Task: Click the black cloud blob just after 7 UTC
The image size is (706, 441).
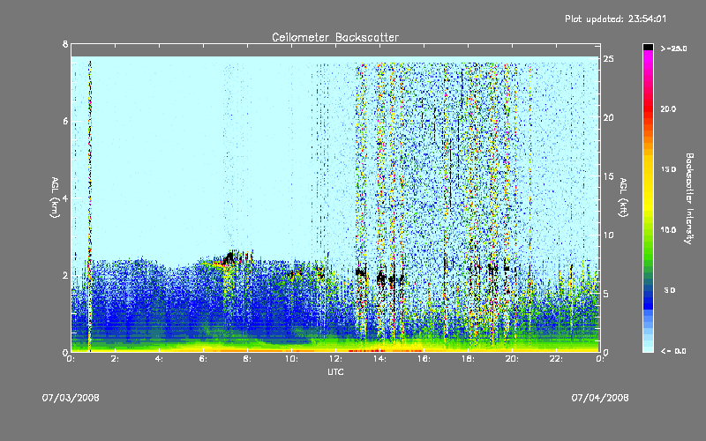Action: pos(229,258)
